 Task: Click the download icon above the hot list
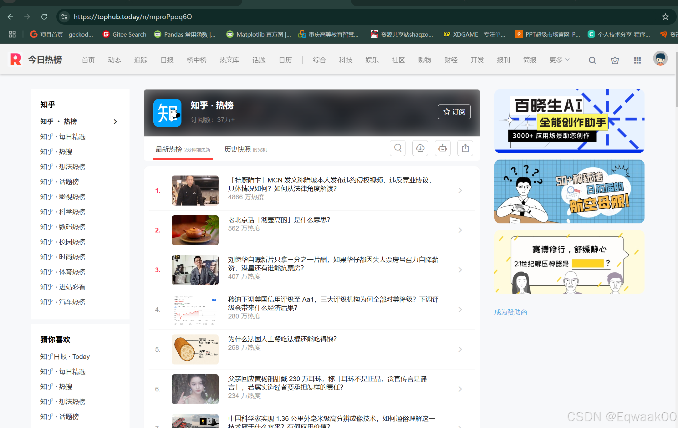click(420, 148)
